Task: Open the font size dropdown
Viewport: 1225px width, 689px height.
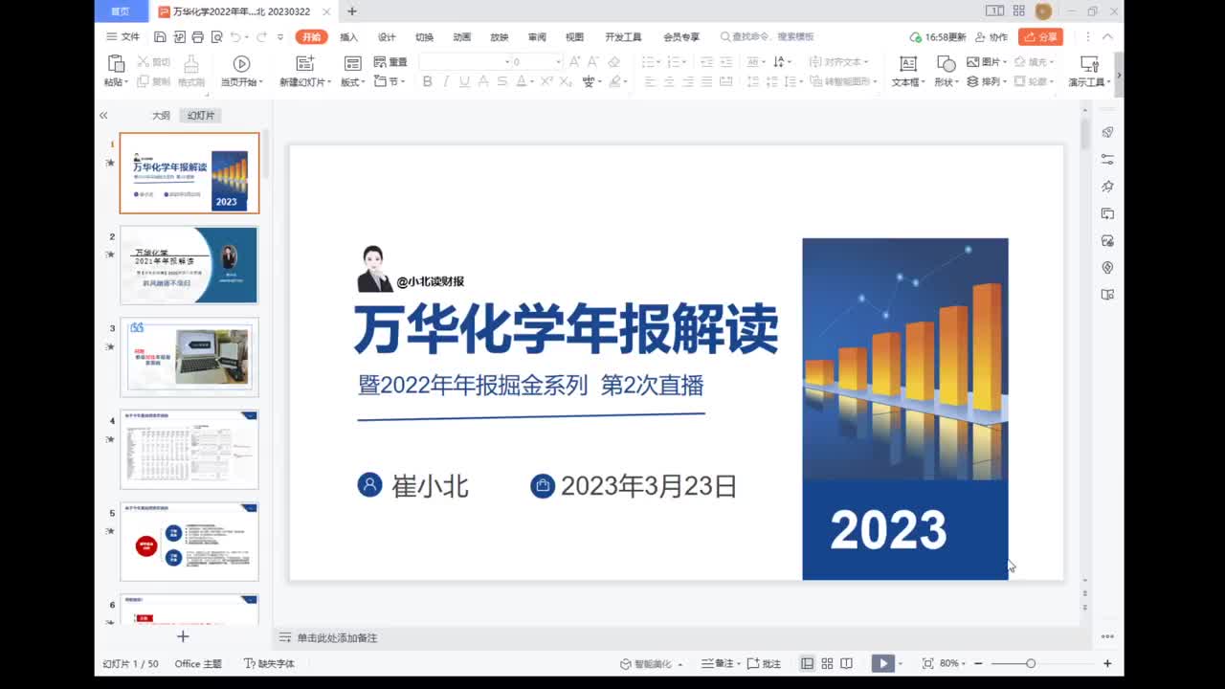Action: (x=558, y=62)
